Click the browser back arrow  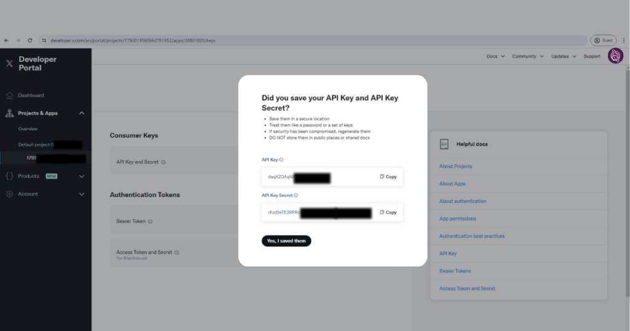7,41
